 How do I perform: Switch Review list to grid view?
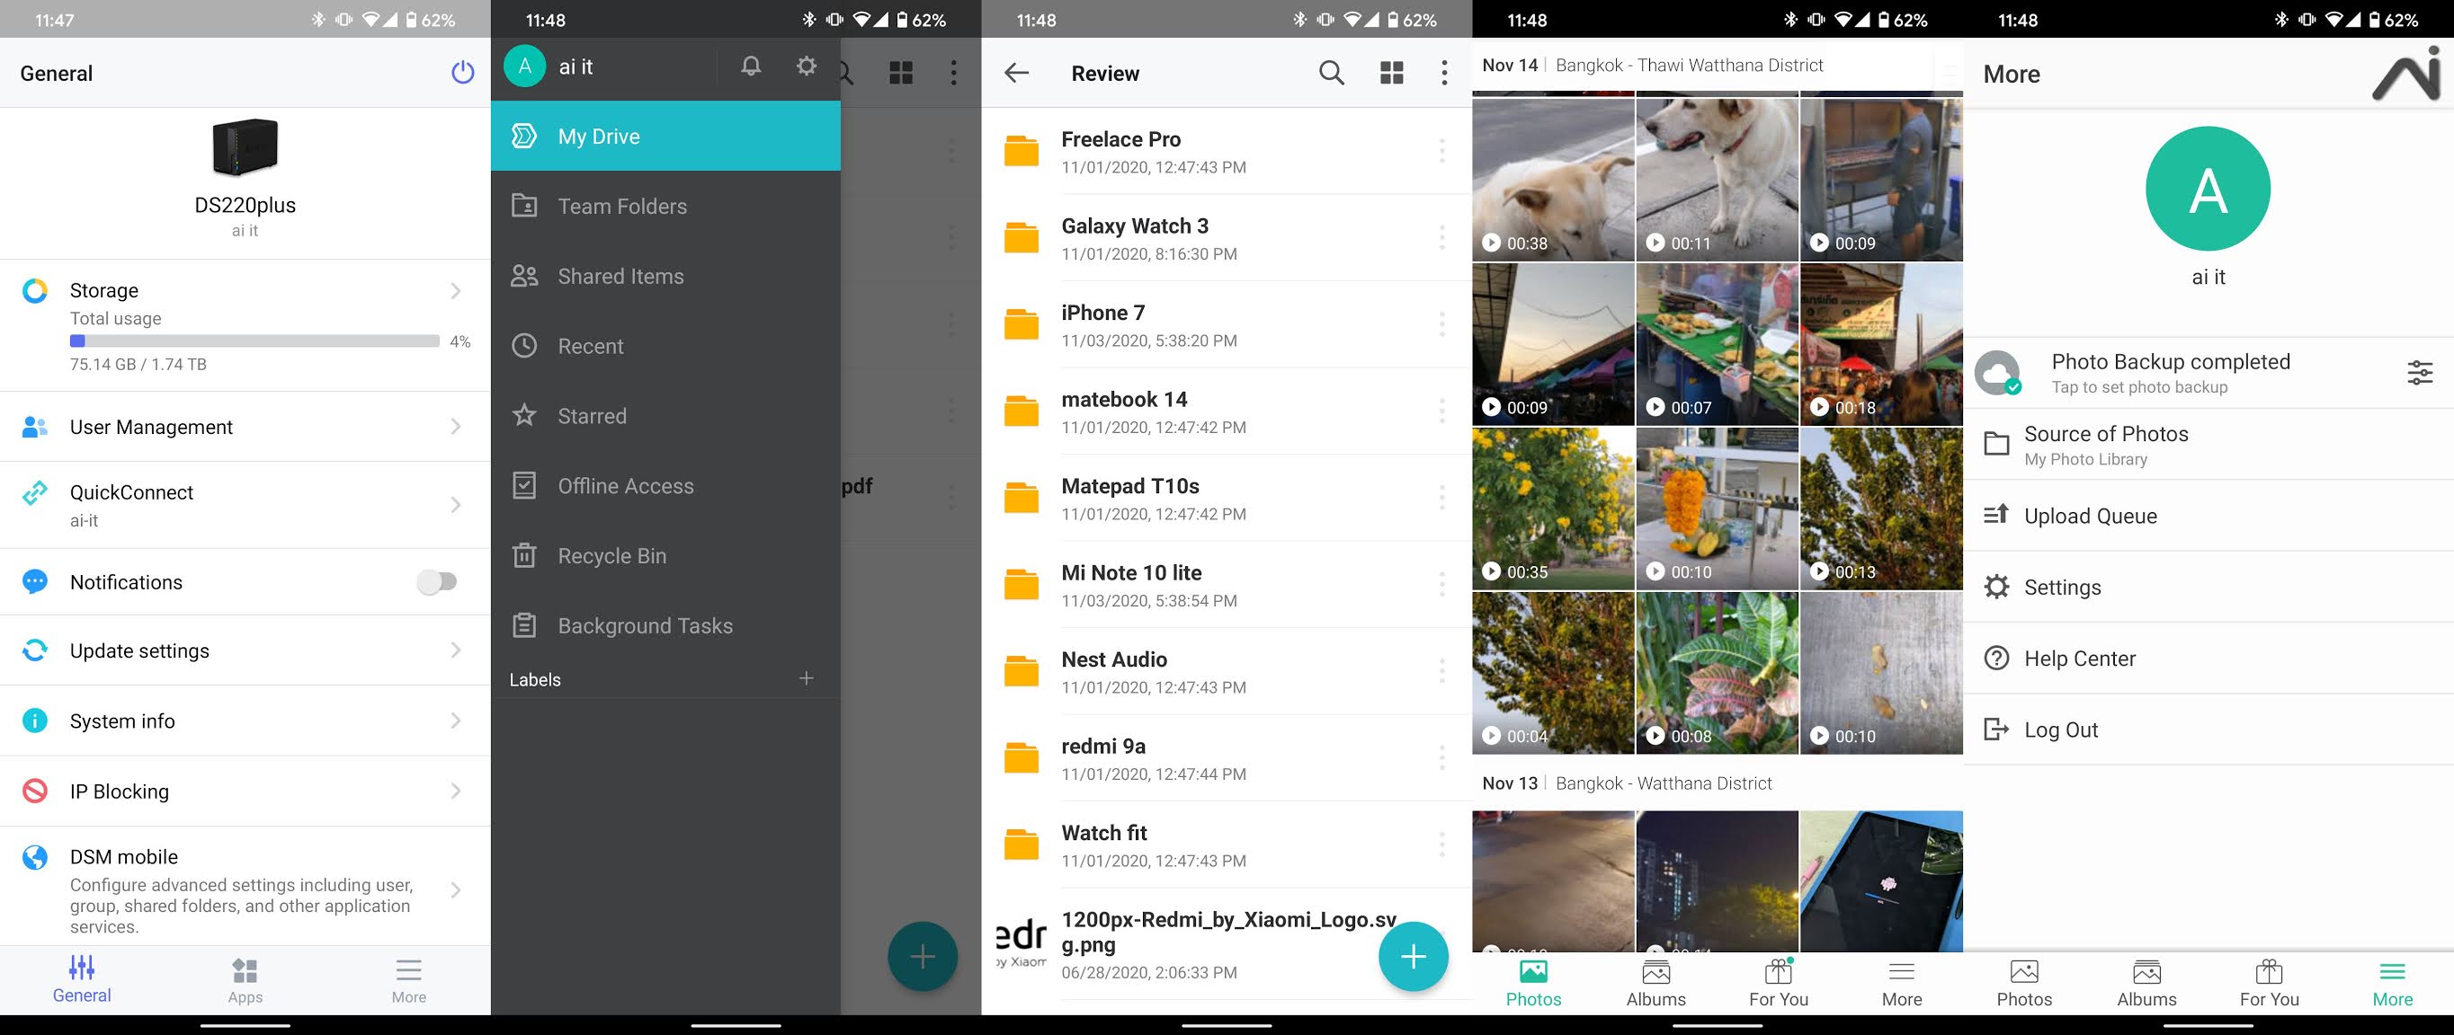tap(1391, 73)
